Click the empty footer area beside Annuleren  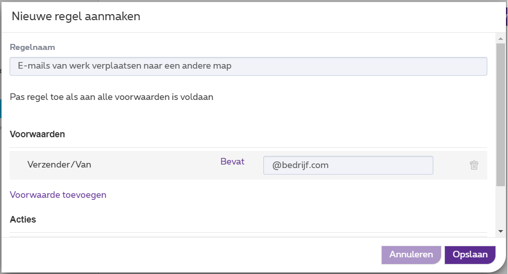[x=202, y=255]
